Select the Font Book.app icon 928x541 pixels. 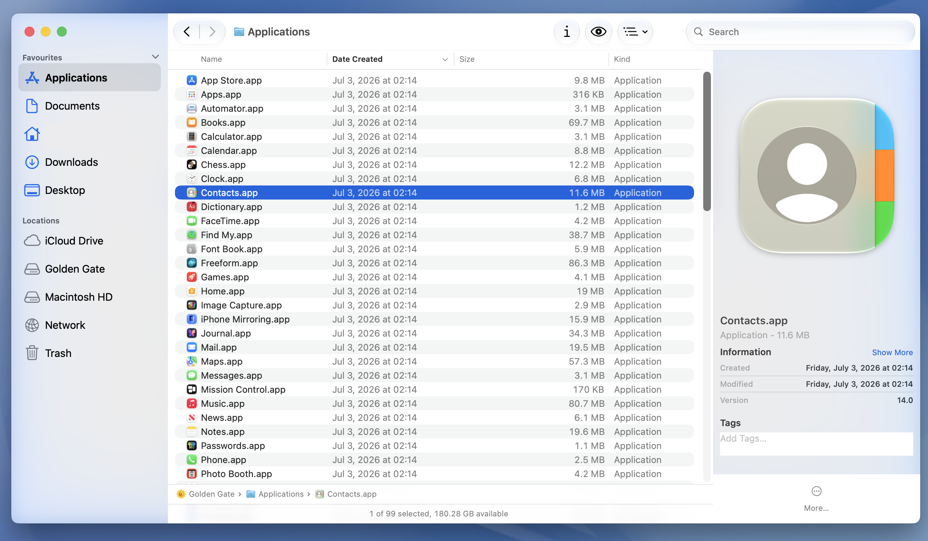click(x=191, y=249)
